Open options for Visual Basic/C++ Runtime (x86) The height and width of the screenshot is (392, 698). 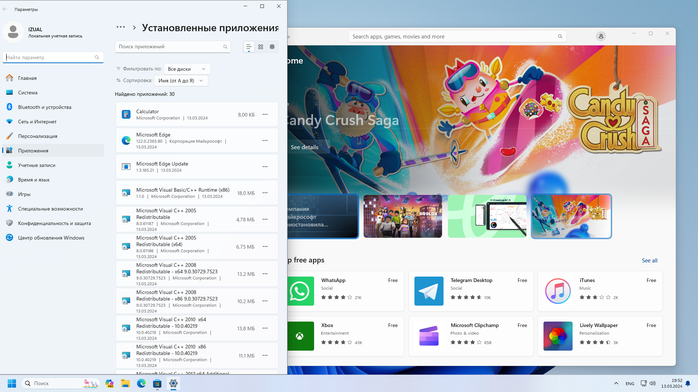265,193
